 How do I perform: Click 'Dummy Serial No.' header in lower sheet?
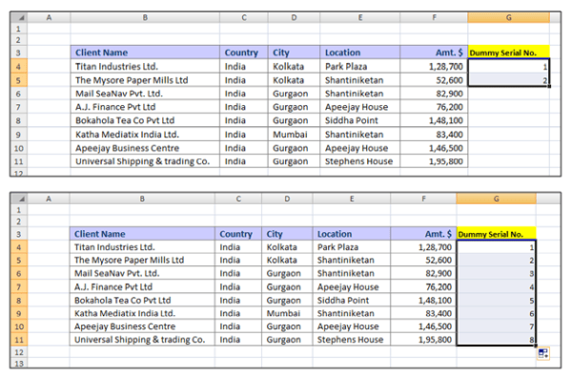point(496,234)
